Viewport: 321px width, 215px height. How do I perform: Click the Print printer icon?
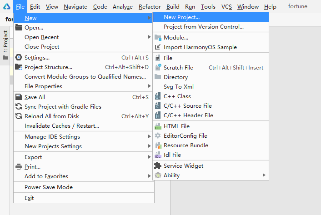pyautogui.click(x=19, y=167)
